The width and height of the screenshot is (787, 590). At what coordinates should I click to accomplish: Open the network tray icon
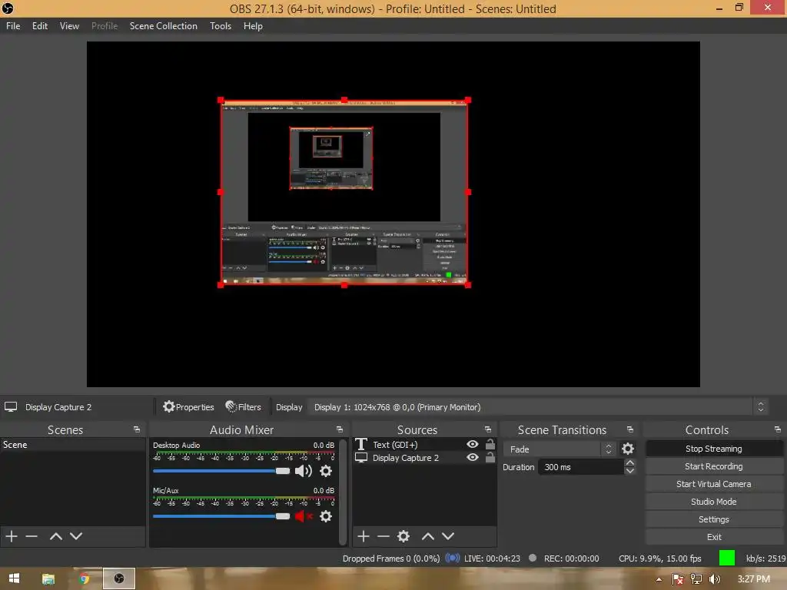(696, 579)
